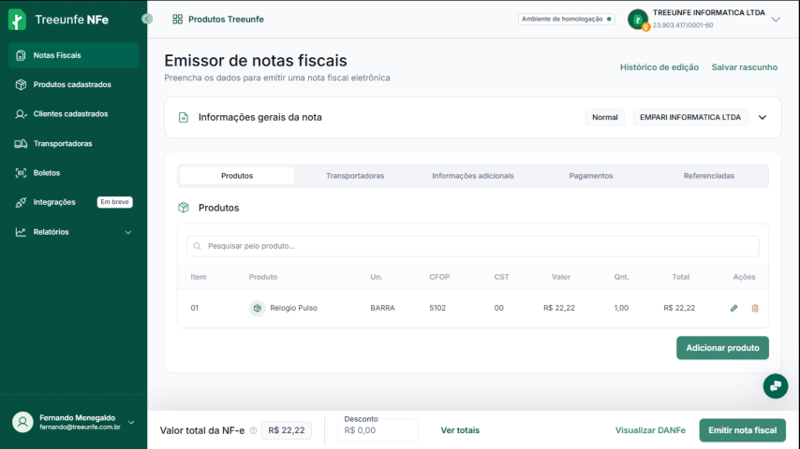The width and height of the screenshot is (800, 449).
Task: Click the TREEUNFE INFORMATICA company avatar
Action: pos(638,19)
